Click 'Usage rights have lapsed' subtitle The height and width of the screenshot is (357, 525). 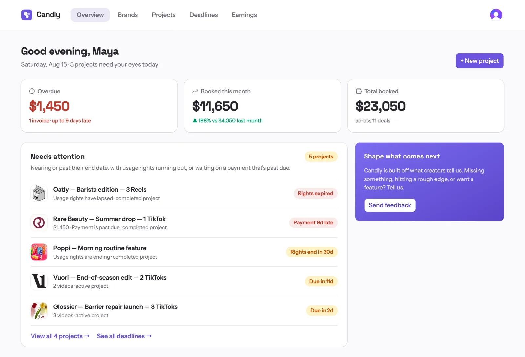[83, 198]
